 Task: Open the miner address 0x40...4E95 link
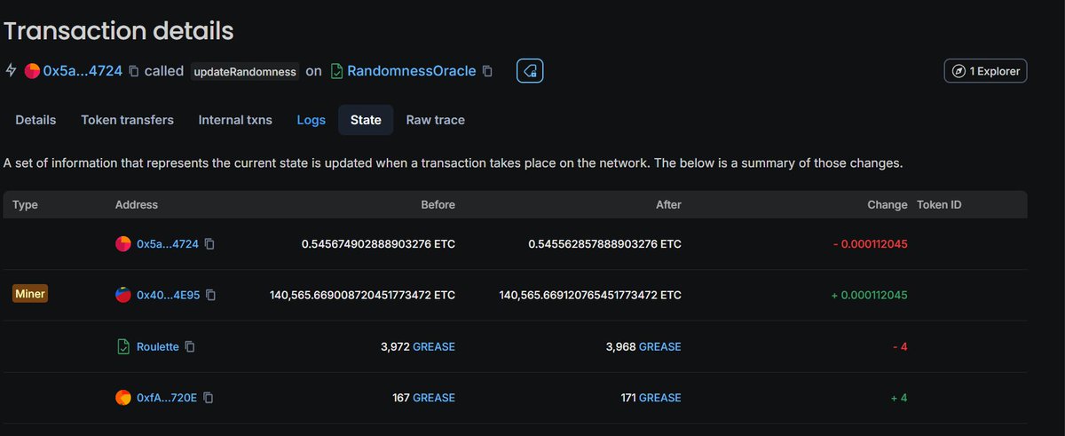(x=168, y=295)
